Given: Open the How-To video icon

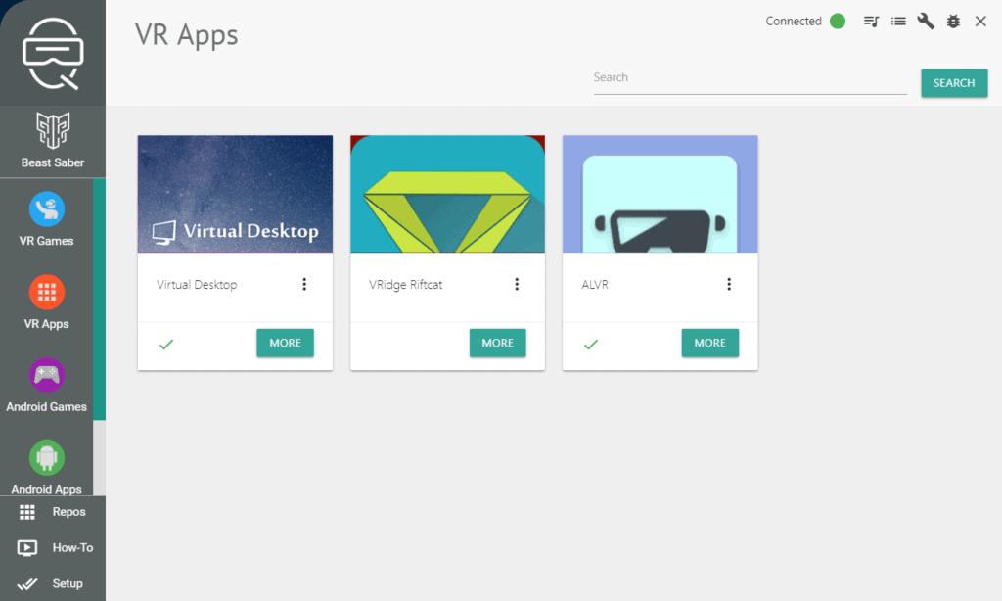Looking at the screenshot, I should tap(26, 548).
